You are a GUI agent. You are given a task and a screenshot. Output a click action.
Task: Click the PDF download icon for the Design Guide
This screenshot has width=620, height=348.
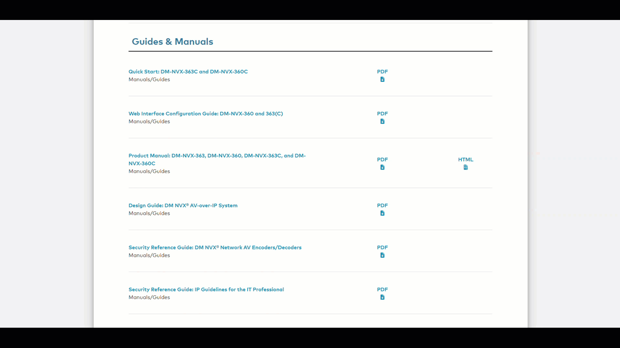coord(382,213)
